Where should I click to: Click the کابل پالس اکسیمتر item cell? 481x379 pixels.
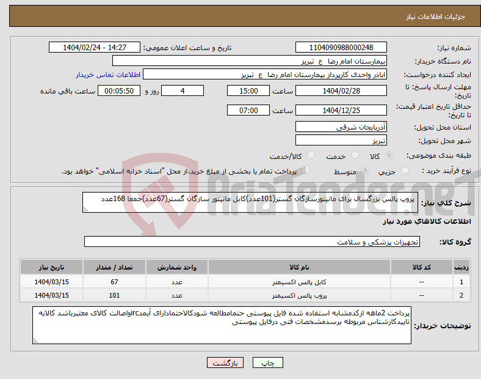[299, 282]
